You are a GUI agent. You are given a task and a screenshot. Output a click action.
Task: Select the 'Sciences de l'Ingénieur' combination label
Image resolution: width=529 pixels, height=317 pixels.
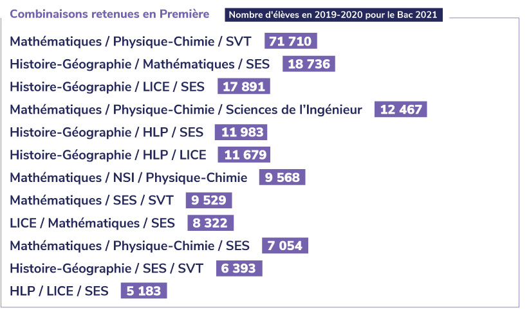[x=186, y=109]
